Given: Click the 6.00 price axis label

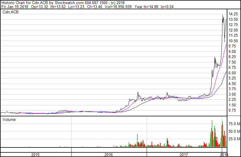Looking at the screenshot, I should tap(232, 73).
